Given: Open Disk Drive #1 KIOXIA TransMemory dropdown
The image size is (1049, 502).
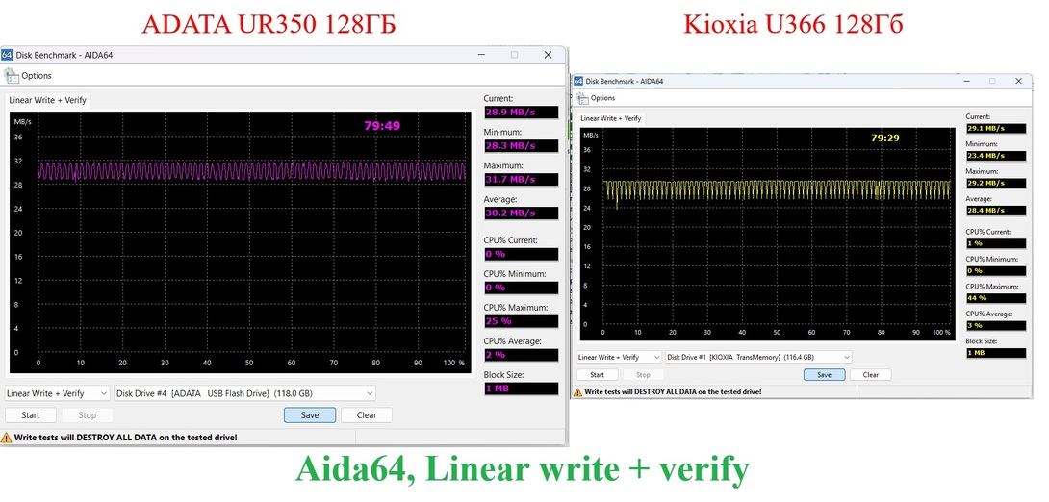Looking at the screenshot, I should (x=758, y=357).
